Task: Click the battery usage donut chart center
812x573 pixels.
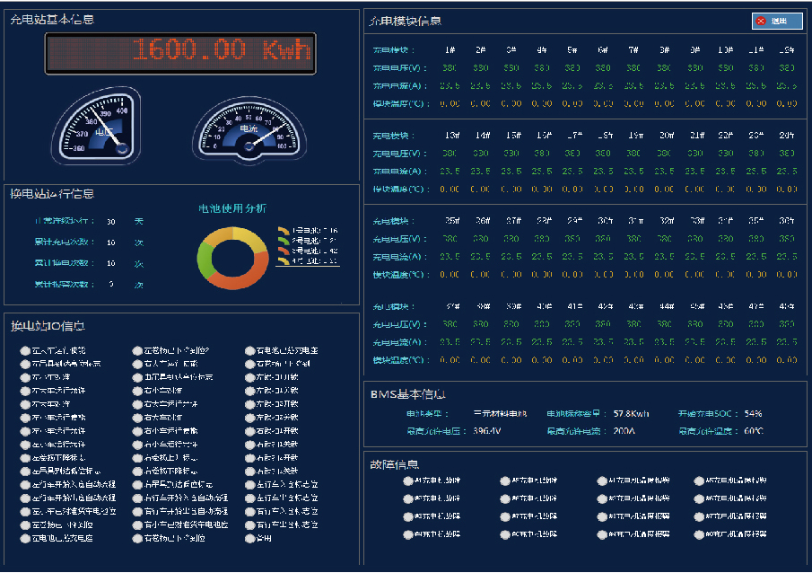Action: click(x=232, y=259)
